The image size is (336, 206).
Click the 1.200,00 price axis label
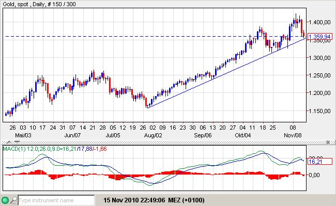point(319,93)
